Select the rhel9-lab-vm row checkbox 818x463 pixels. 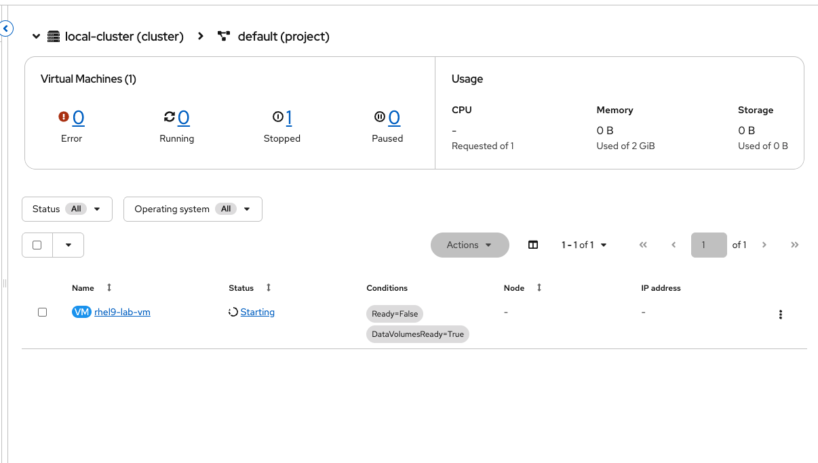[42, 312]
